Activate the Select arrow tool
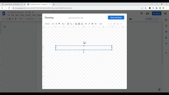 tap(68, 24)
